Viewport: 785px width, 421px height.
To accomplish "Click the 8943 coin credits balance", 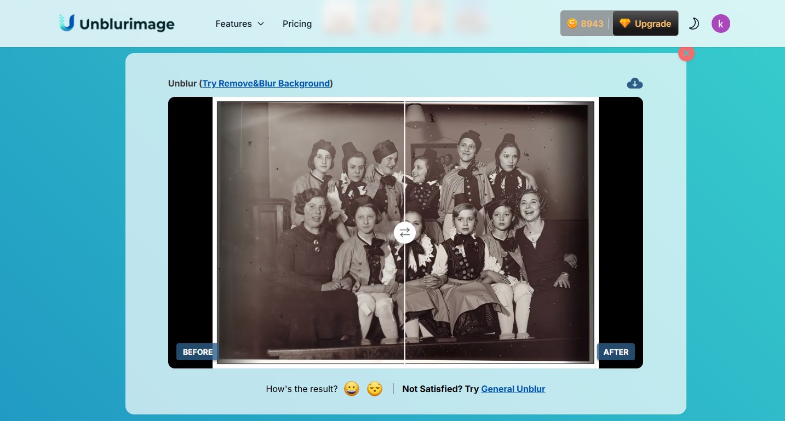I will point(586,24).
